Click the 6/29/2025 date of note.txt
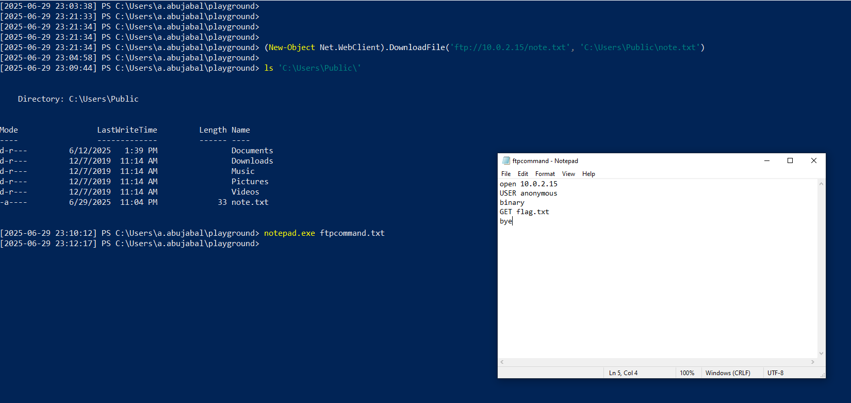Image resolution: width=851 pixels, height=403 pixels. tap(90, 202)
